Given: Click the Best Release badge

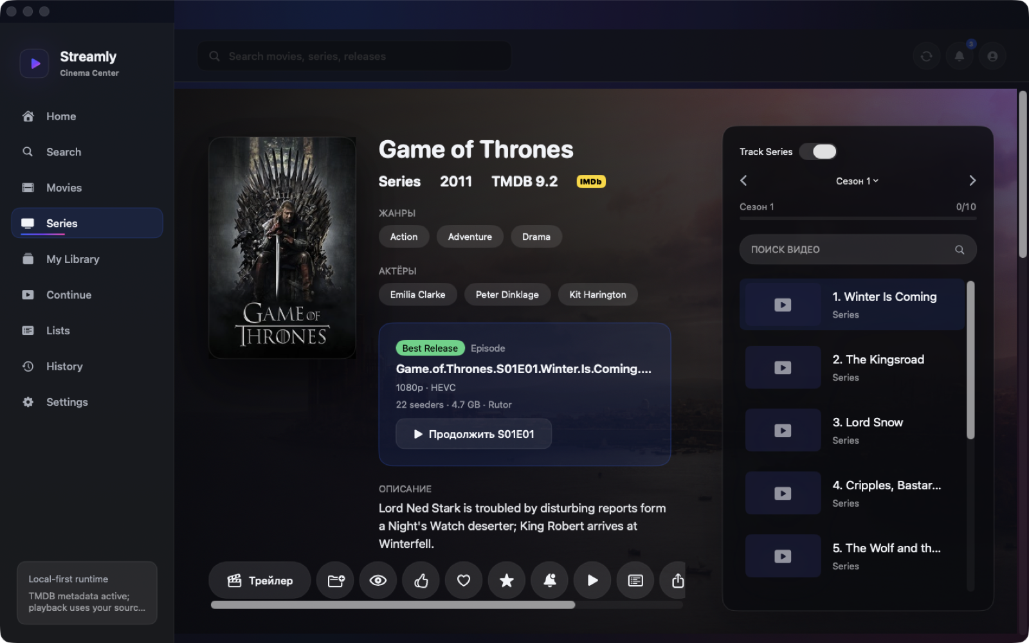Looking at the screenshot, I should [x=430, y=348].
